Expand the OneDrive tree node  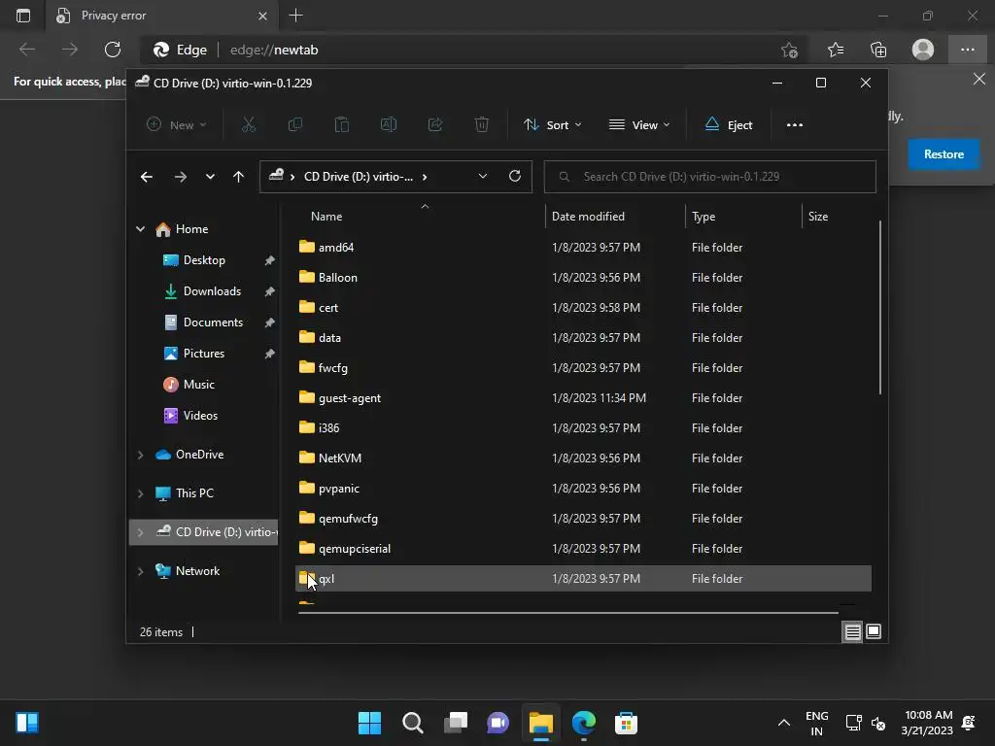point(140,455)
